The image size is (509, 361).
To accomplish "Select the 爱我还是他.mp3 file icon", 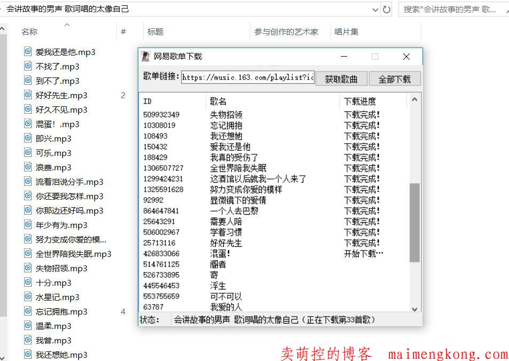I will click(x=28, y=52).
